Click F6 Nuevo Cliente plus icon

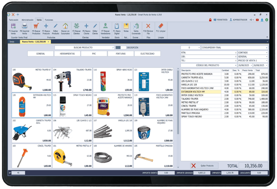point(86,26)
